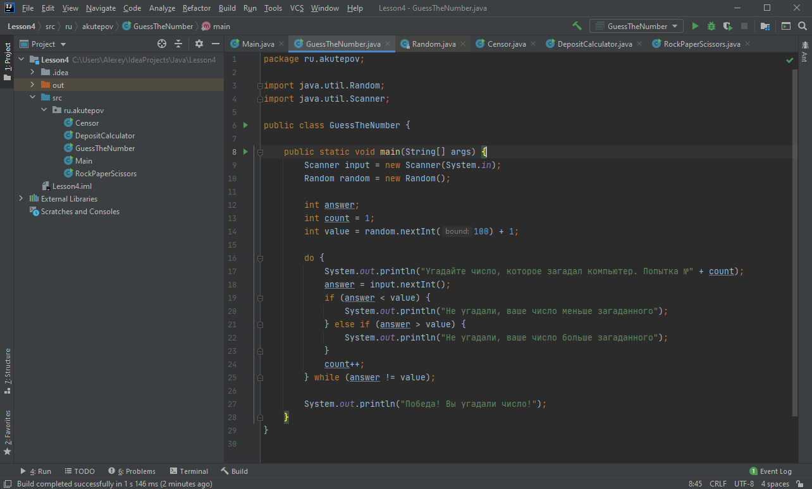Open the Terminal tool window
The width and height of the screenshot is (812, 489).
[188, 471]
